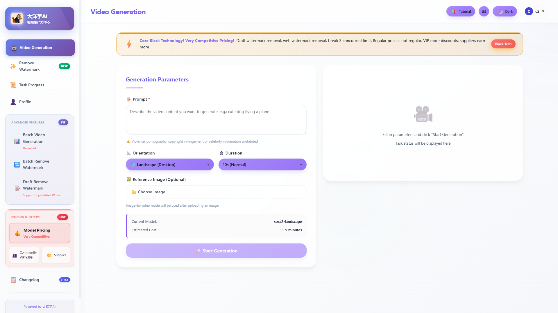
Task: Switch to the Changelog section
Action: (x=29, y=280)
